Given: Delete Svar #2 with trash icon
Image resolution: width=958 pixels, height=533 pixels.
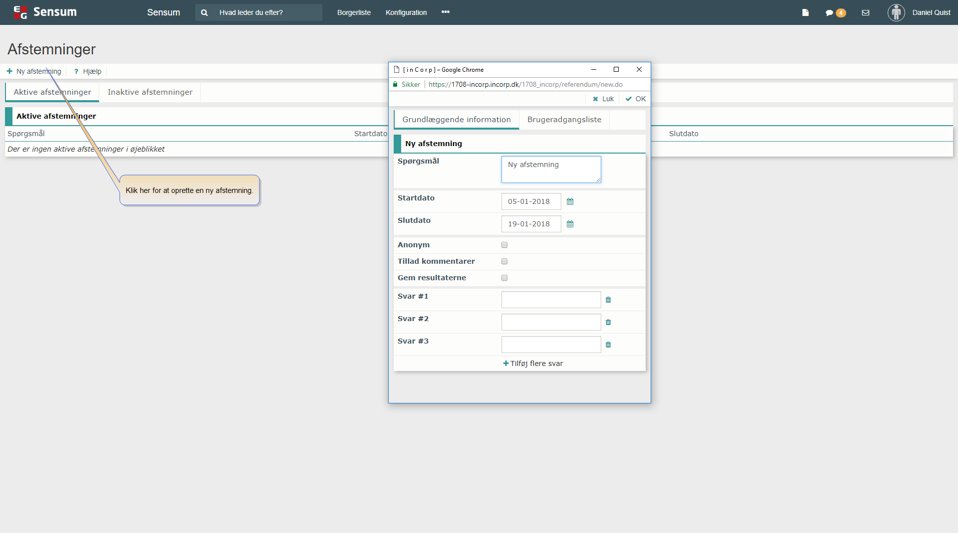Looking at the screenshot, I should pyautogui.click(x=608, y=322).
